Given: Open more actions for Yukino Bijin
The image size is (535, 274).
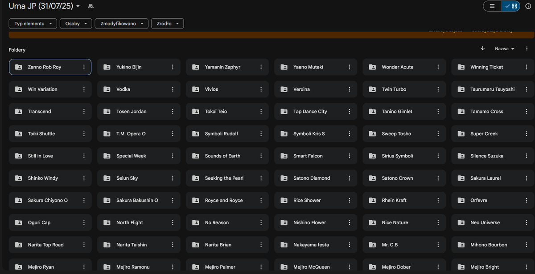Looking at the screenshot, I should point(173,67).
